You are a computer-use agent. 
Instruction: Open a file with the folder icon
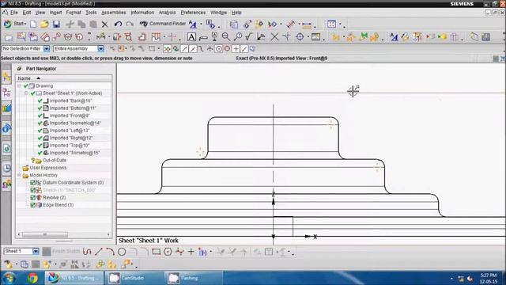point(44,24)
